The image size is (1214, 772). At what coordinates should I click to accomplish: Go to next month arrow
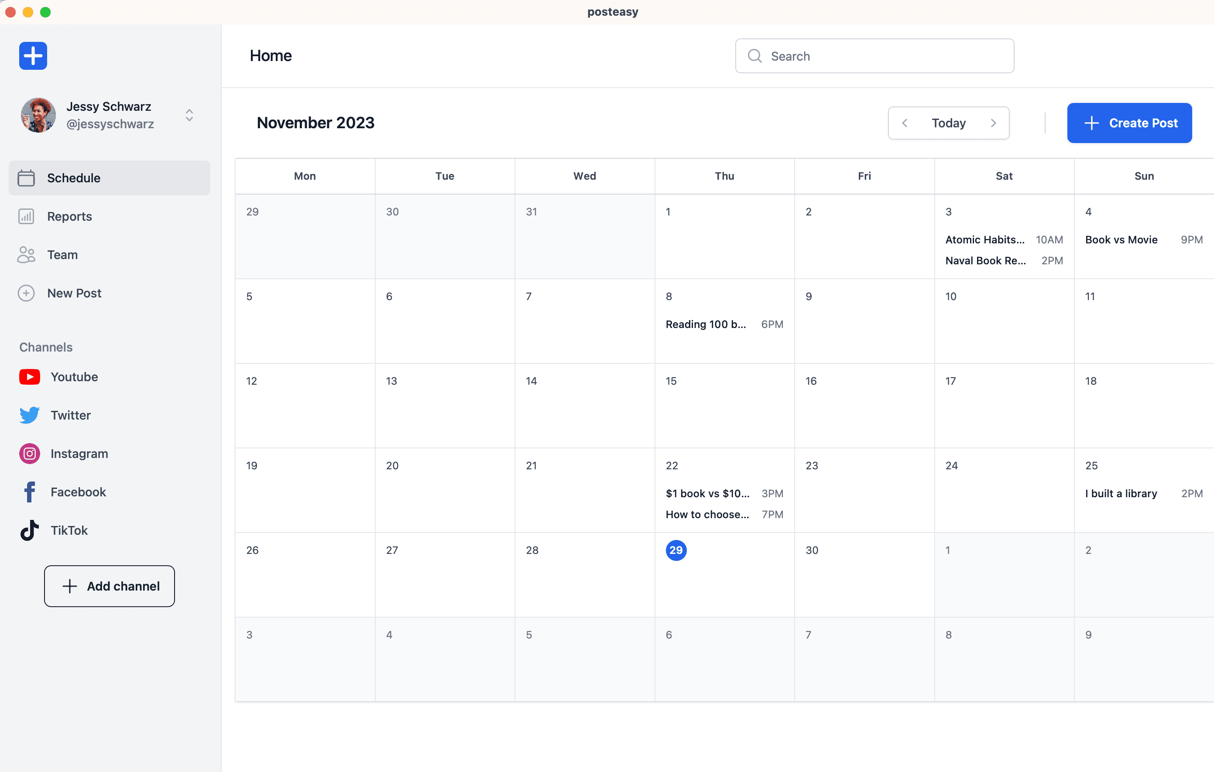click(993, 123)
